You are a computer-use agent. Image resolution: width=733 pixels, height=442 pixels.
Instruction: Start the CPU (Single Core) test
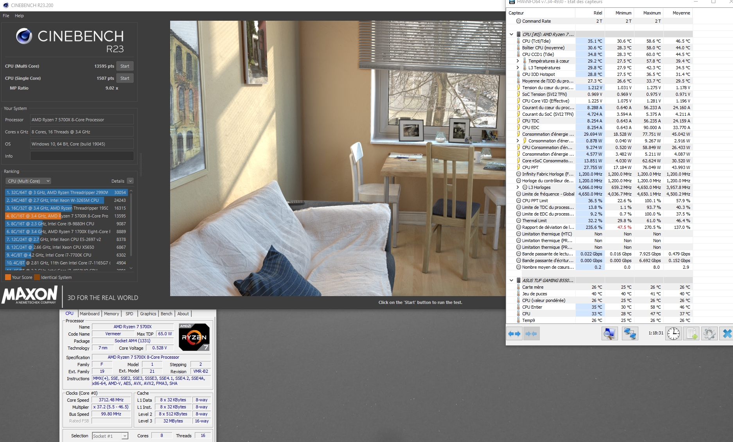click(125, 78)
